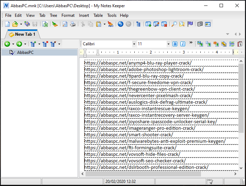Open the Table menu

pos(98,15)
